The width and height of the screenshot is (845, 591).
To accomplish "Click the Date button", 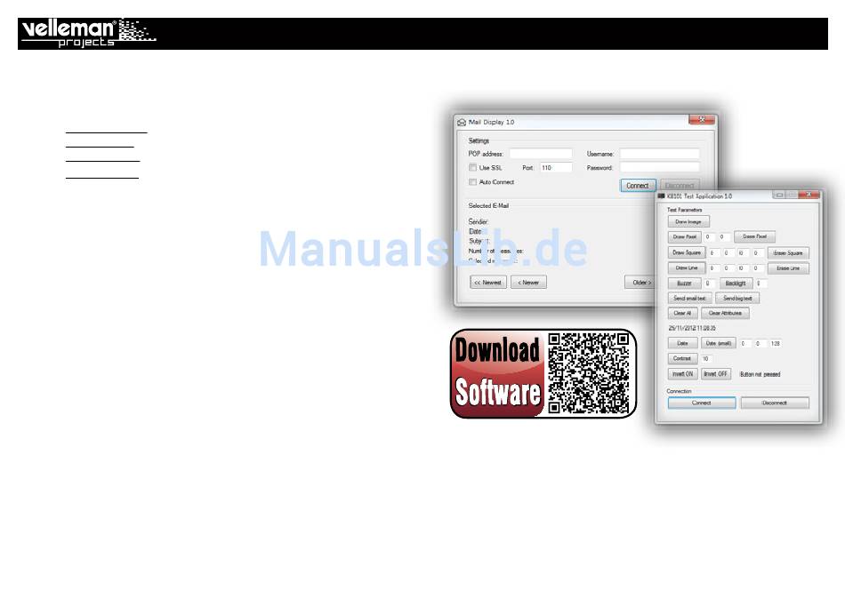I will click(682, 343).
